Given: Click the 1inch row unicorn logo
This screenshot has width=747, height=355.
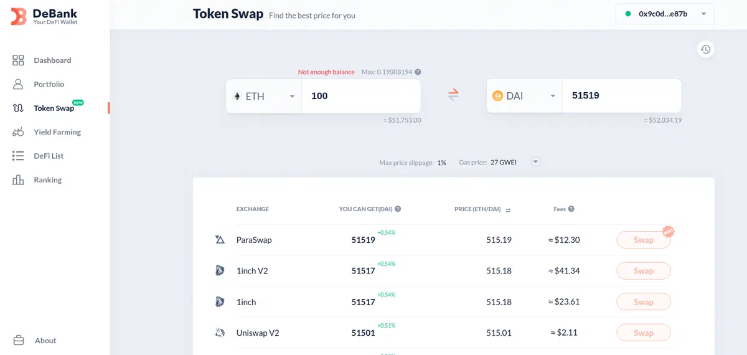Looking at the screenshot, I should (x=220, y=302).
